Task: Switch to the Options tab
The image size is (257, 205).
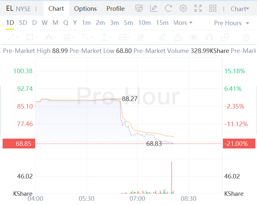Action: [x=85, y=9]
